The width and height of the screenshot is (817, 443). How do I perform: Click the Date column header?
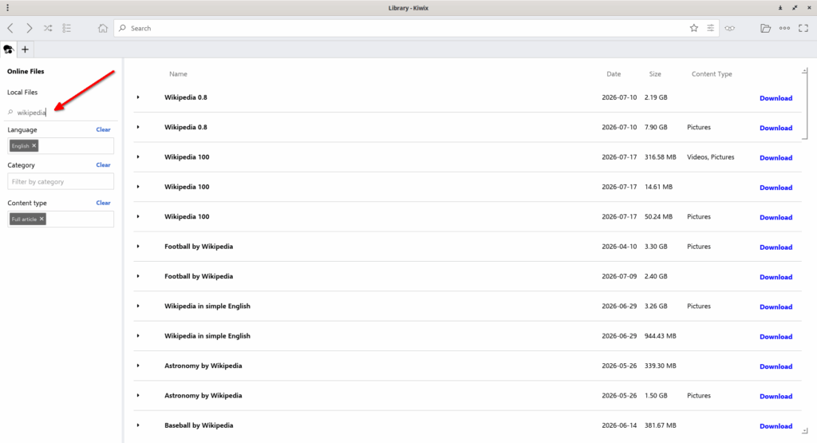pos(614,74)
